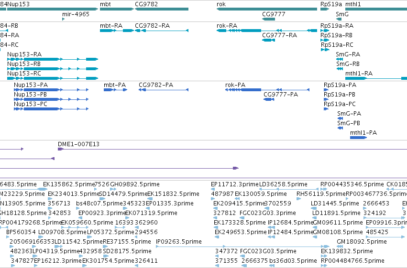Click the EK301754.5prime EST label
This screenshot has width=407, height=268.
(x=108, y=261)
